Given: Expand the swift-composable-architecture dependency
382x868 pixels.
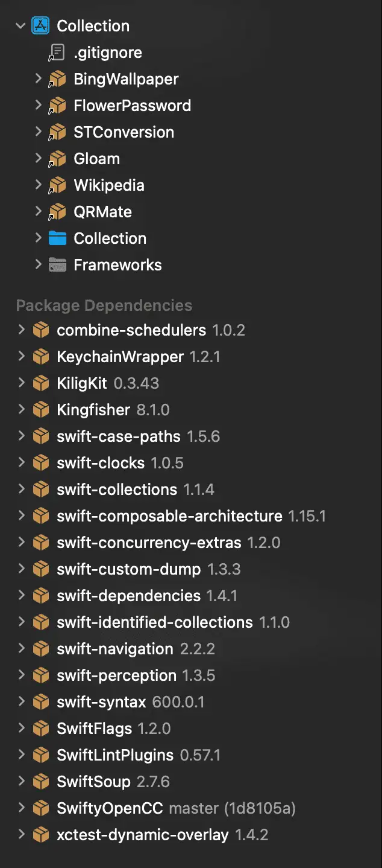Looking at the screenshot, I should pos(21,516).
